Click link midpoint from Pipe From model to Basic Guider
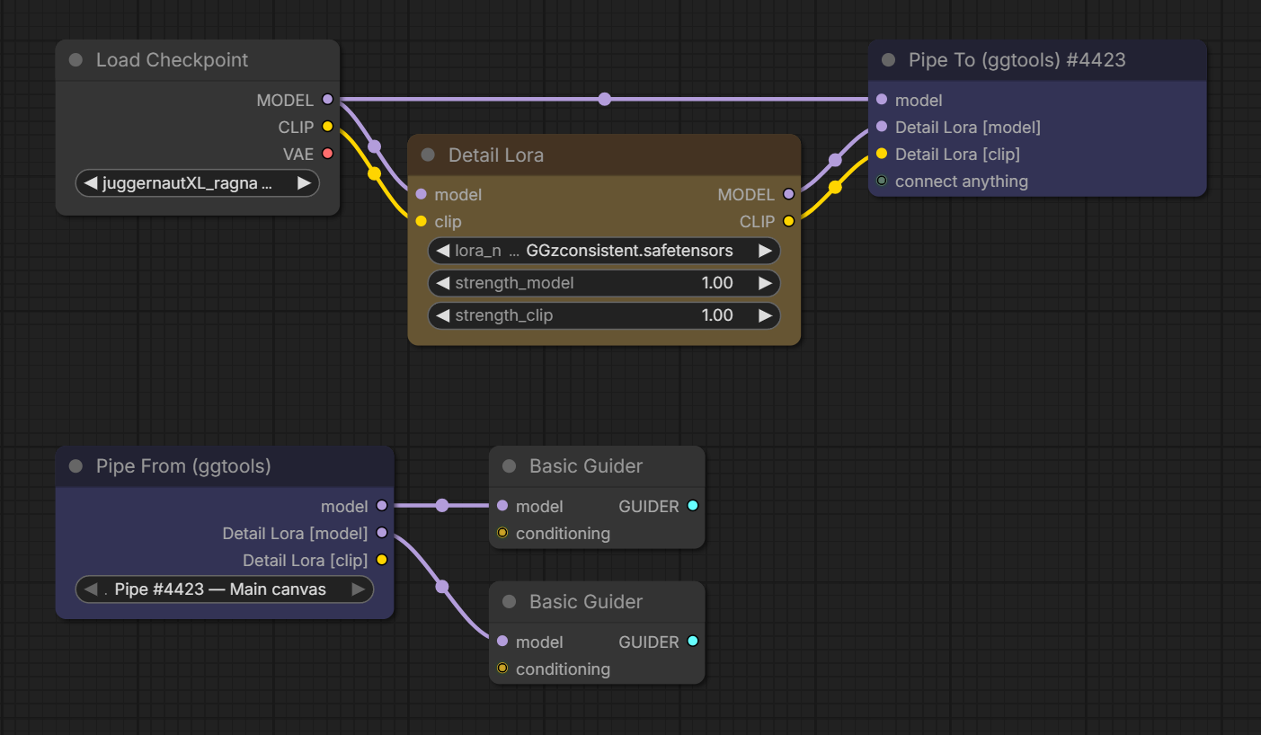1261x735 pixels. 441,506
